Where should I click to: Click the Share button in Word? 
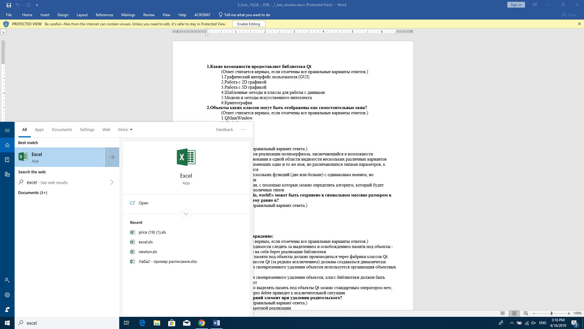(x=569, y=15)
